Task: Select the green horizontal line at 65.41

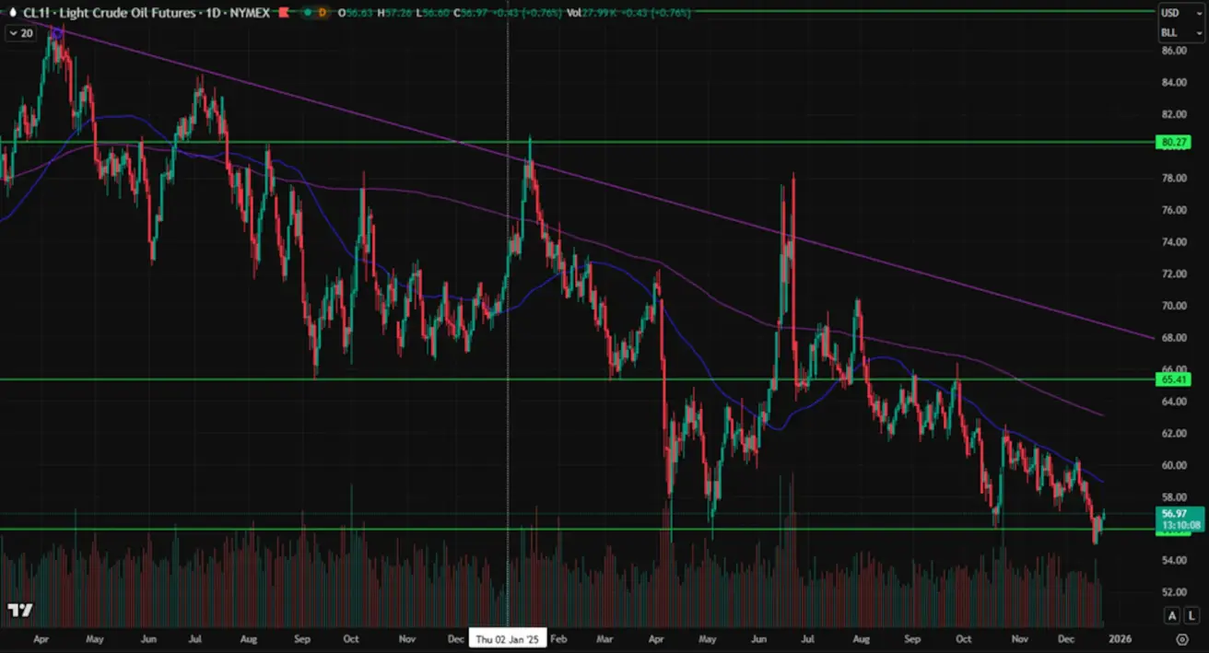Action: (553, 379)
